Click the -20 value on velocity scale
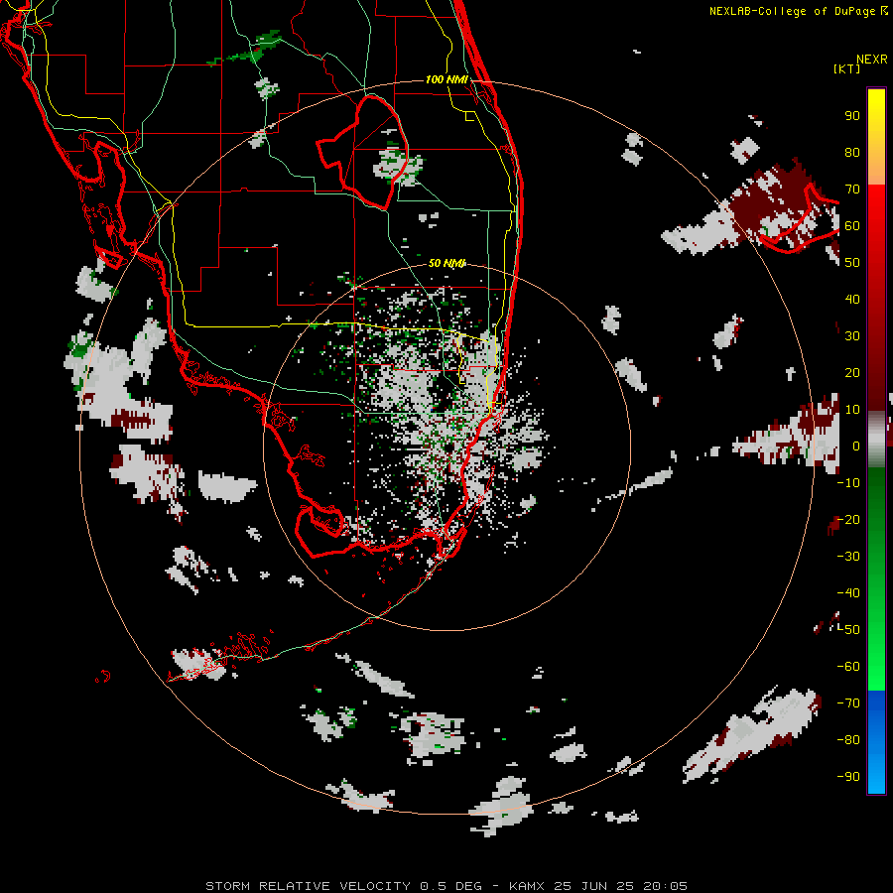This screenshot has width=893, height=893. [x=848, y=519]
